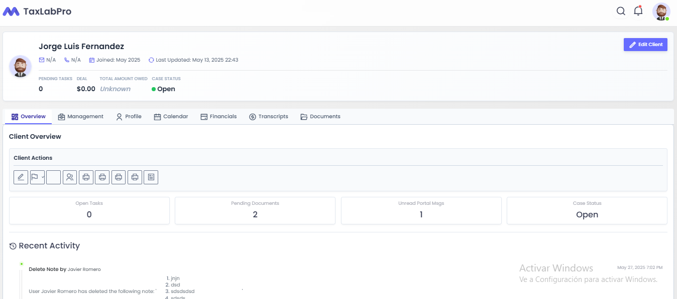Screen dimensions: 677x299
Task: Click the referral contacts icon in Client Actions
Action: (69, 177)
